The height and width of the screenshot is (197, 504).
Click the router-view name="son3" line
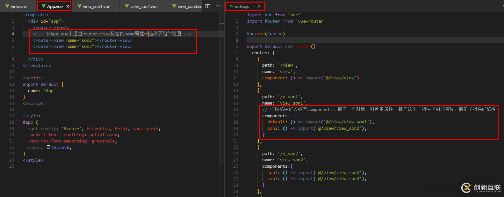(x=83, y=47)
